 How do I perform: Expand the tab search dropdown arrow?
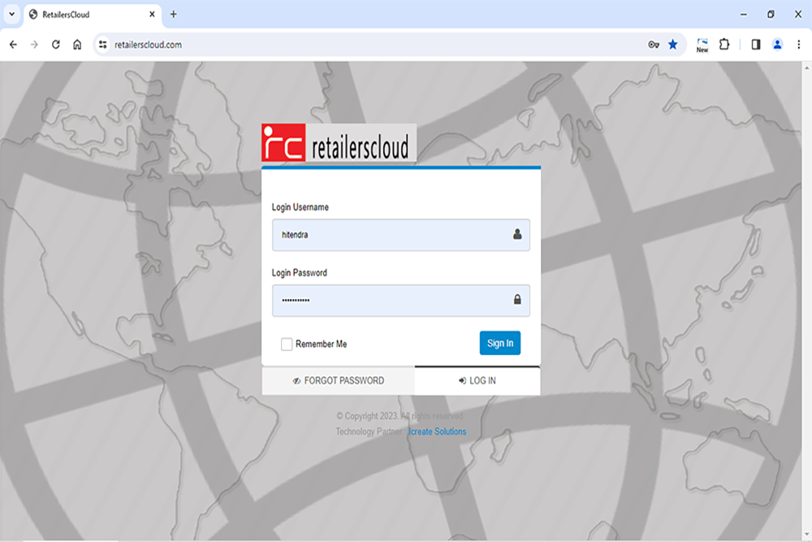click(11, 14)
